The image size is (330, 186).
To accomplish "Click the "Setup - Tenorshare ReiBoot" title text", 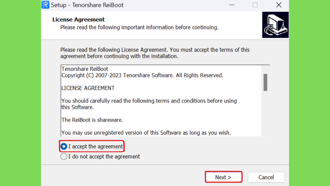I will click(x=87, y=5).
